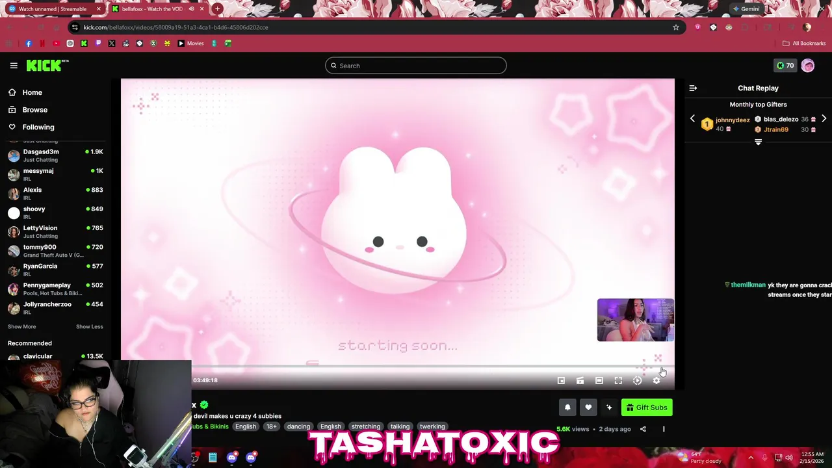Select the talking tag

tap(400, 427)
